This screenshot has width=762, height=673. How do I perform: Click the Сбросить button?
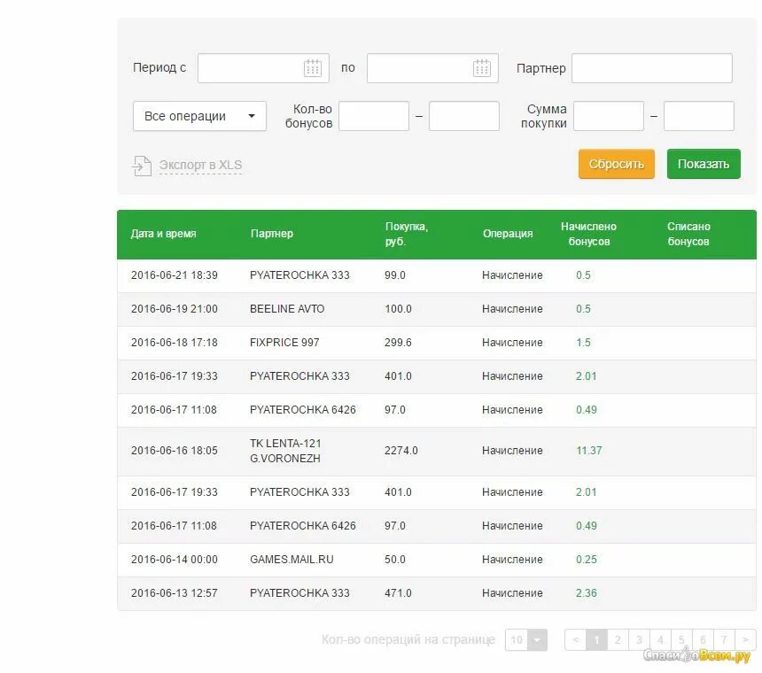(616, 164)
